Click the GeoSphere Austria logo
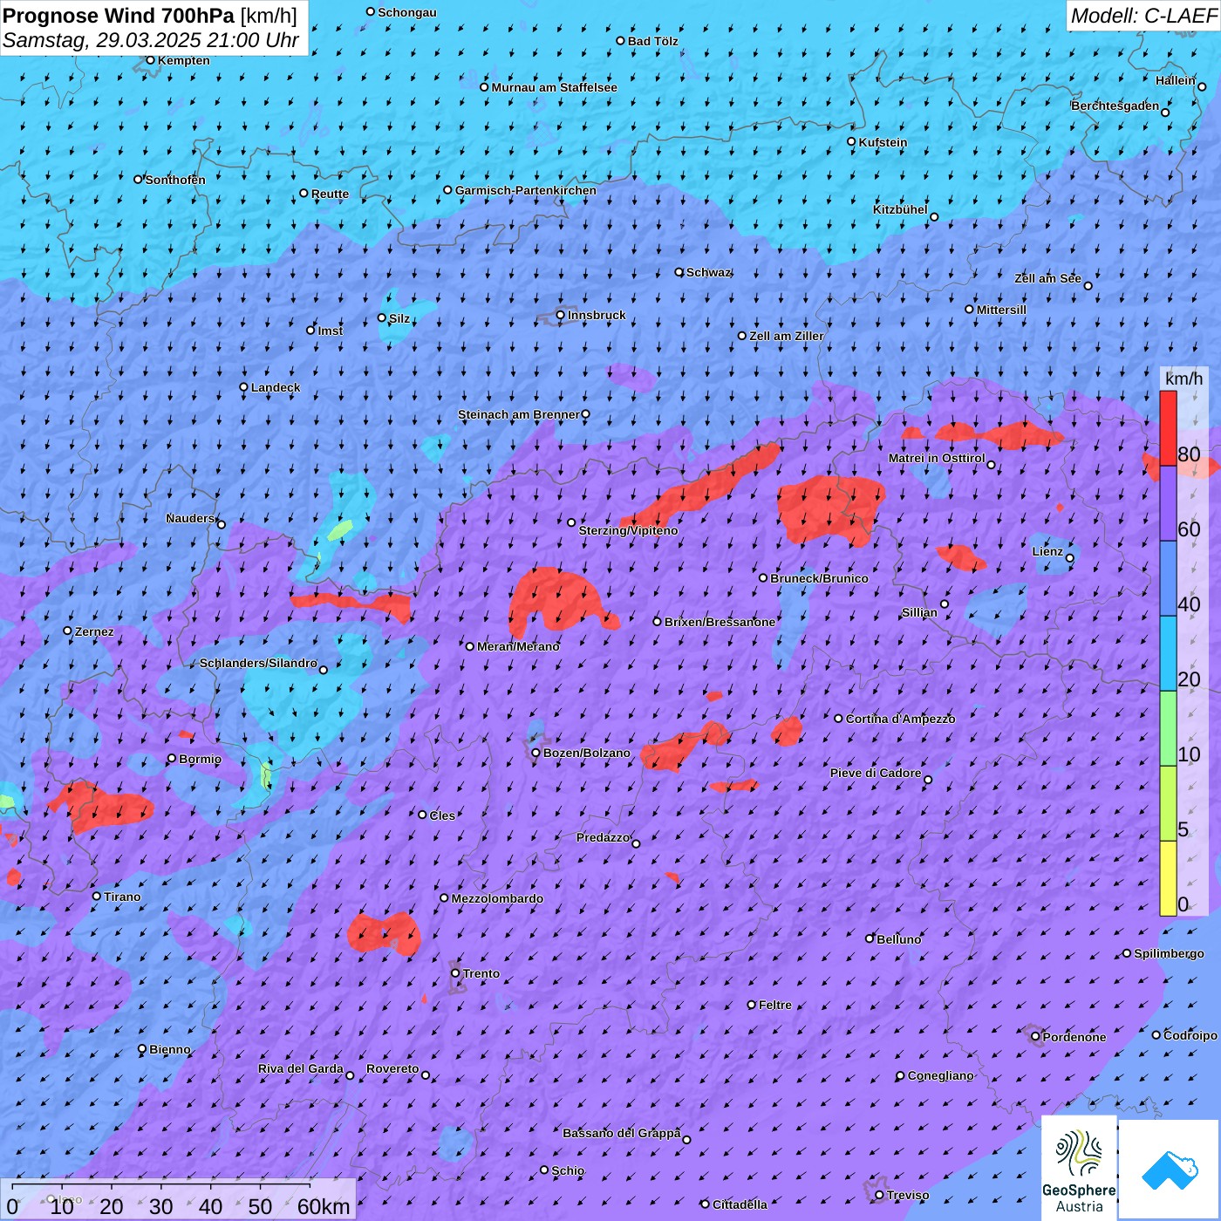Image resolution: width=1221 pixels, height=1221 pixels. click(1079, 1168)
